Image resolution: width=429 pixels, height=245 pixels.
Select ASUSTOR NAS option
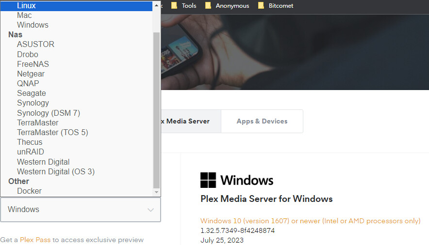tap(76, 44)
